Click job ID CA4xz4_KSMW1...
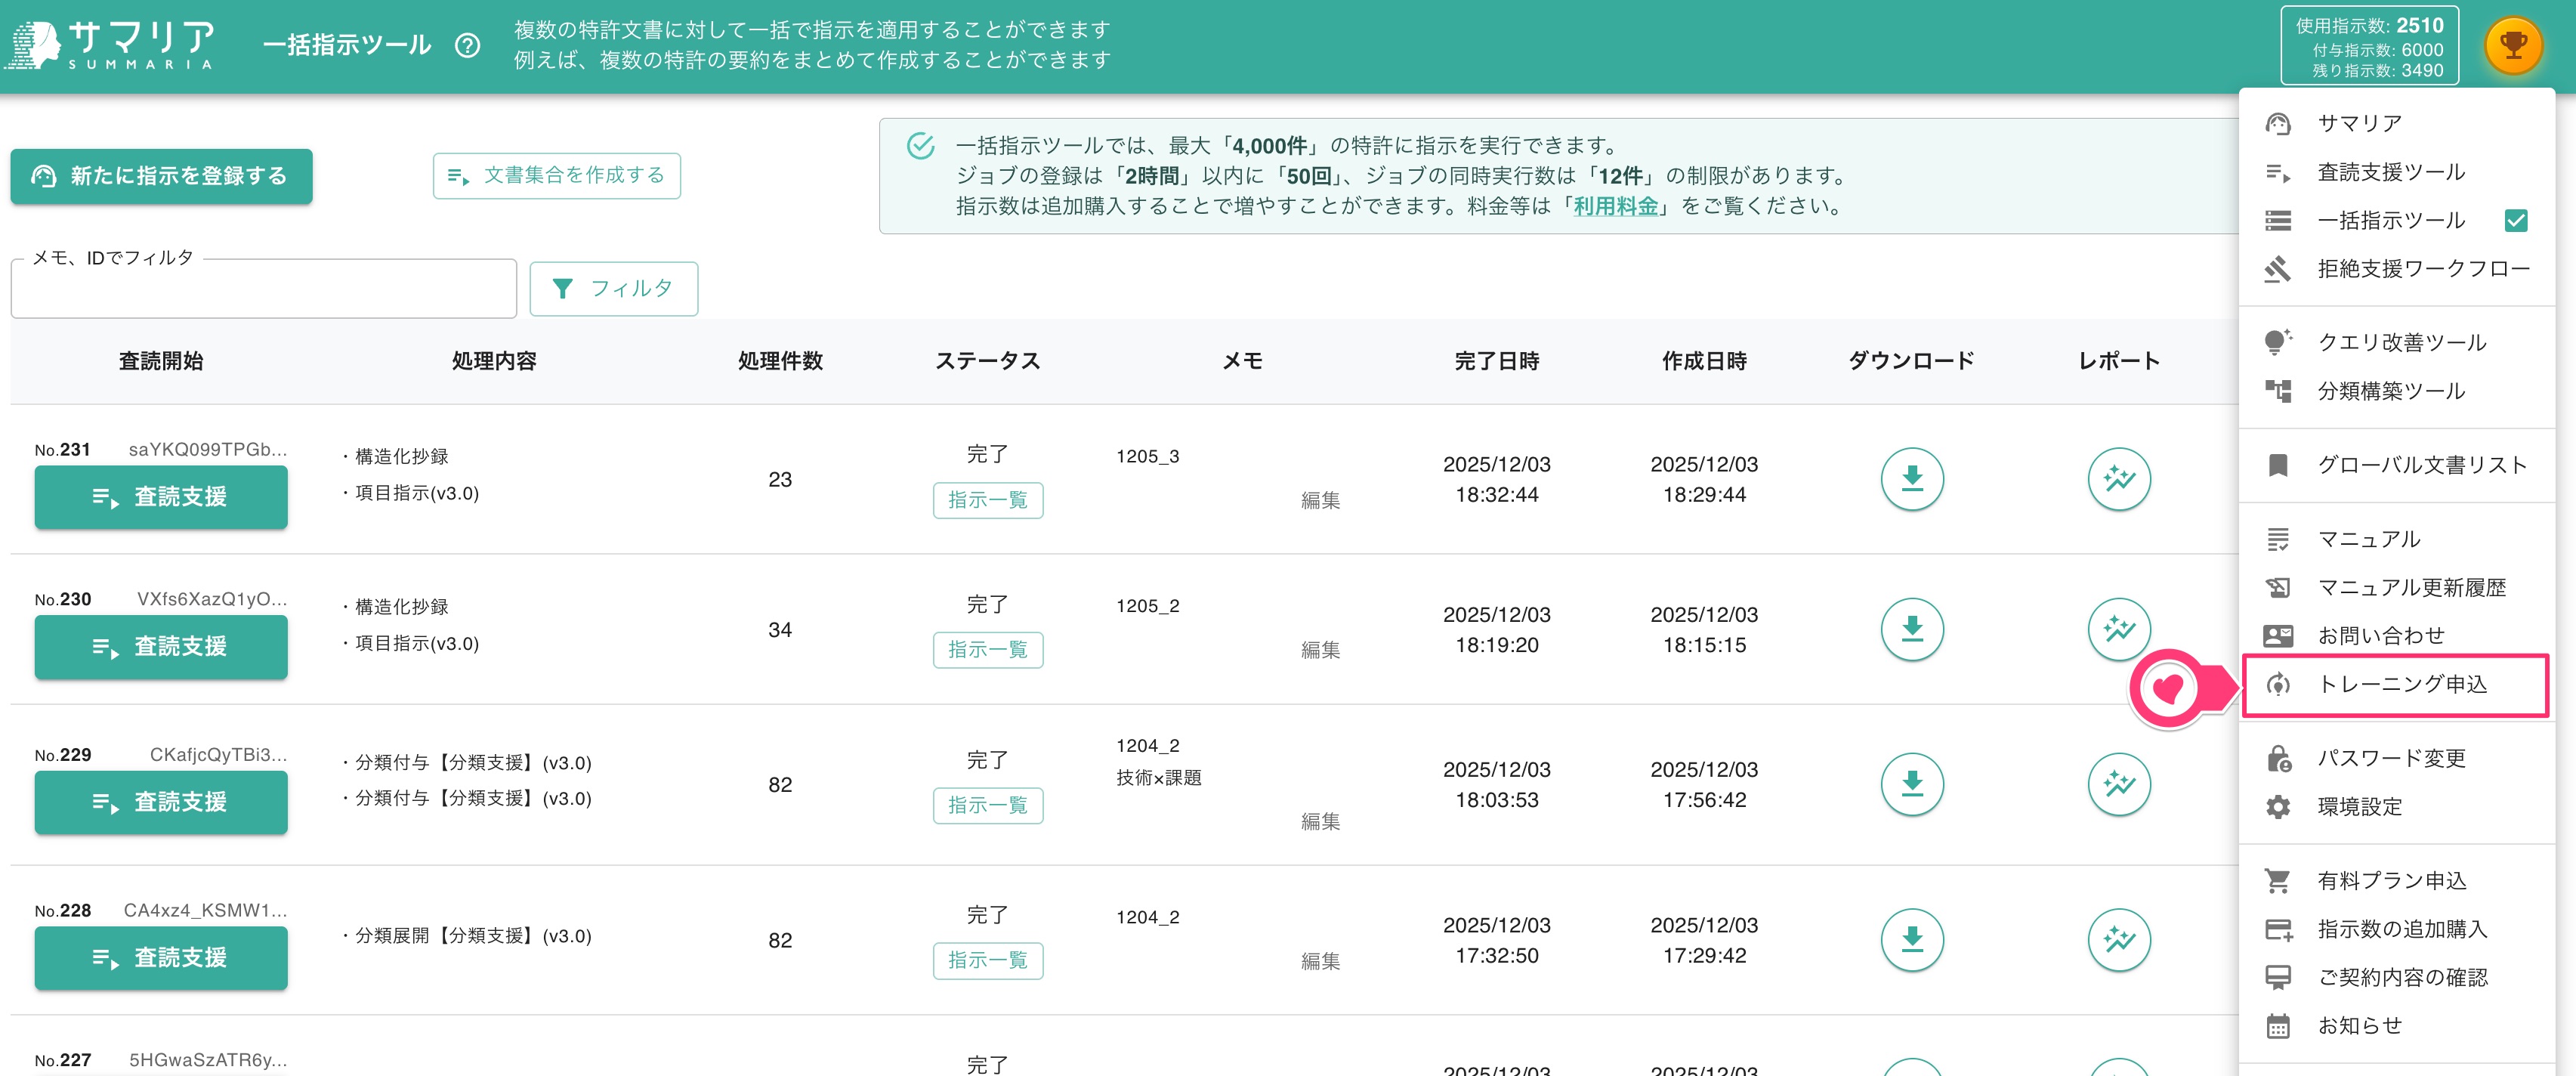 tap(205, 910)
